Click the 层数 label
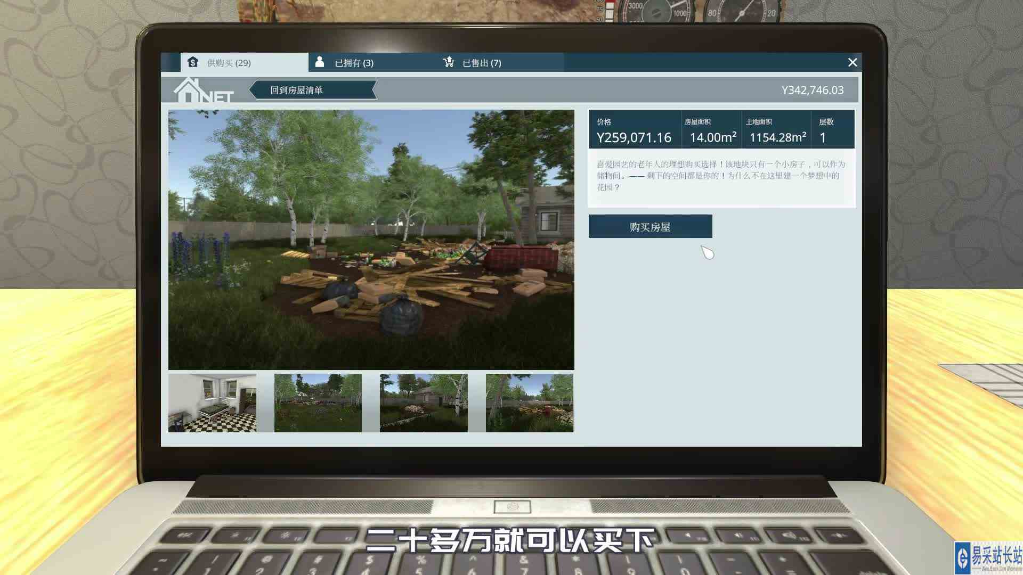This screenshot has height=575, width=1023. point(826,122)
